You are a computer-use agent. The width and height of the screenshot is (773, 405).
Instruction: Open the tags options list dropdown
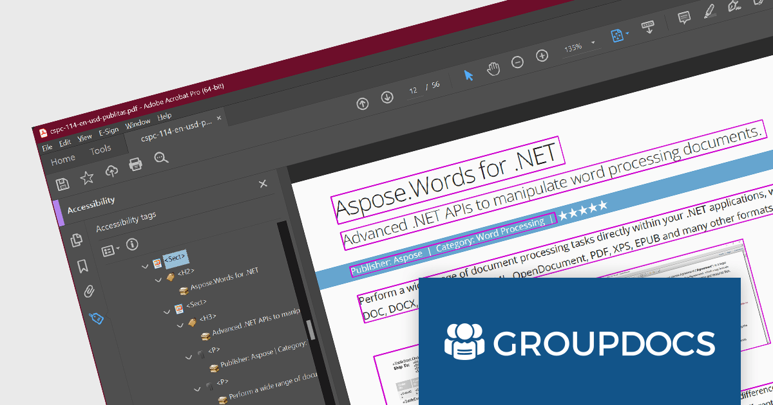tap(111, 249)
